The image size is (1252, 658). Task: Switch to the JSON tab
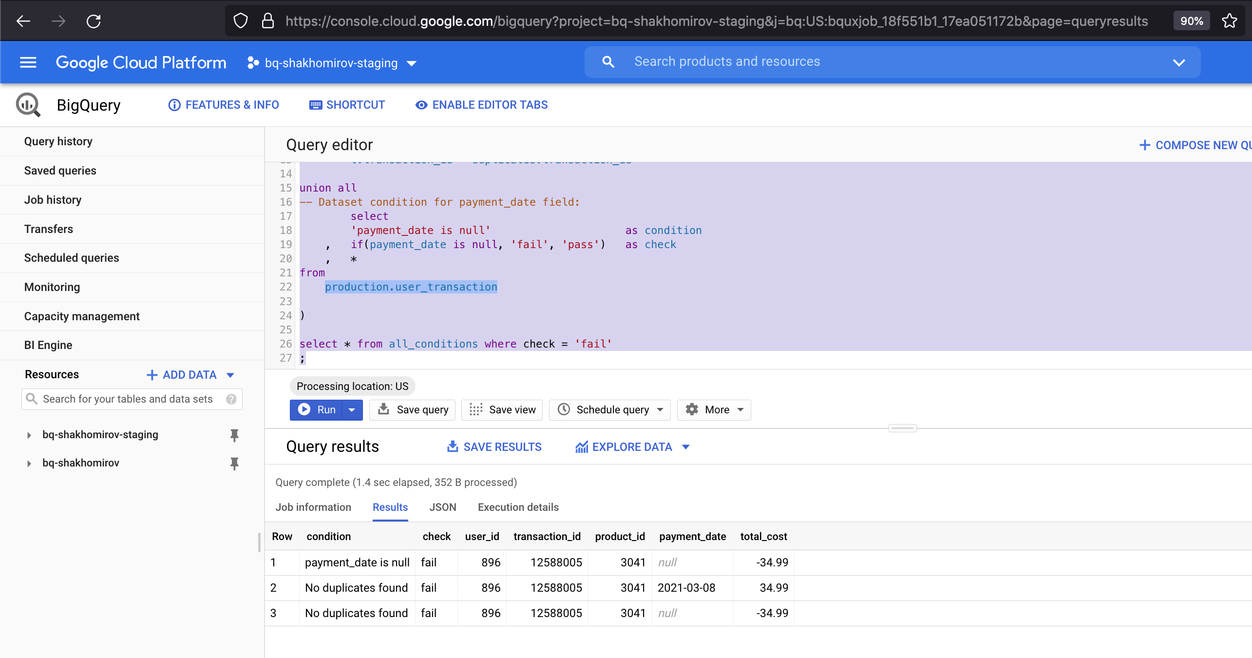tap(442, 507)
